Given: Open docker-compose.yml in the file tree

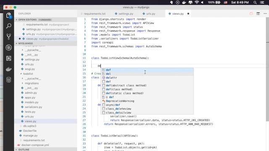Looking at the screenshot, I should point(35,145).
